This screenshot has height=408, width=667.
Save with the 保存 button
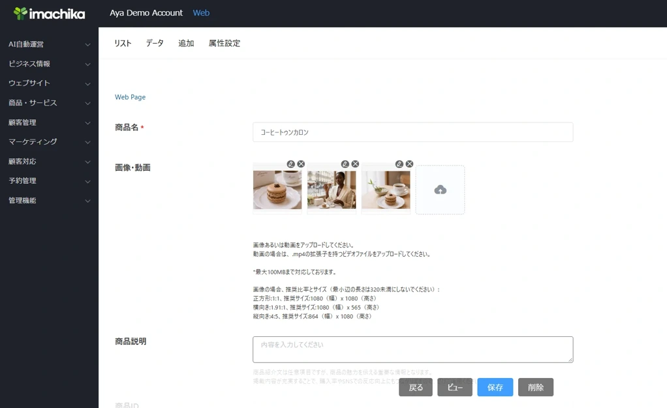tap(495, 387)
